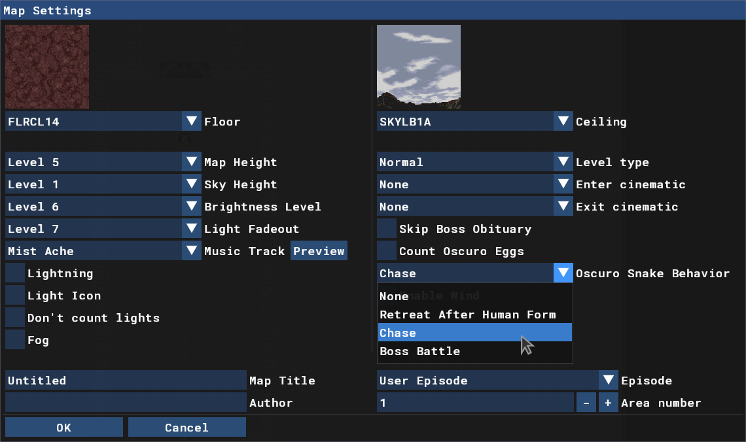Select None in the snake behavior list
The height and width of the screenshot is (442, 746).
click(475, 296)
